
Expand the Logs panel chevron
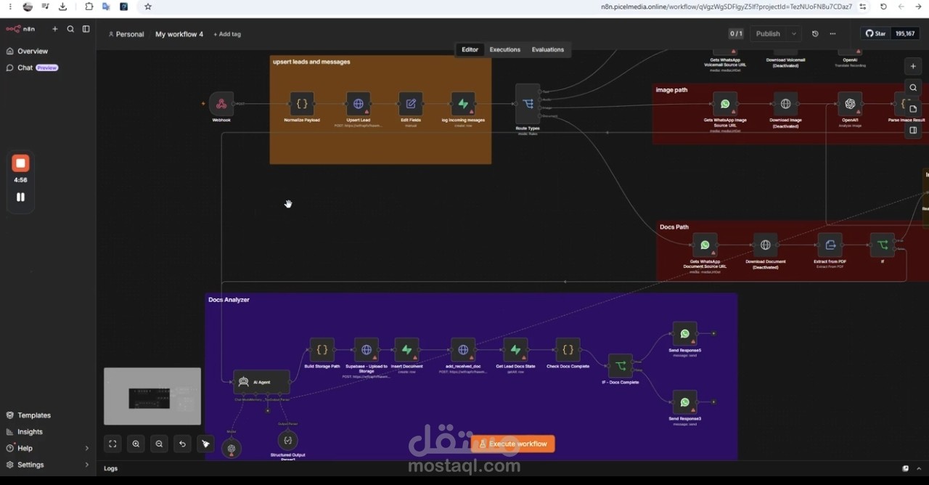pyautogui.click(x=919, y=468)
